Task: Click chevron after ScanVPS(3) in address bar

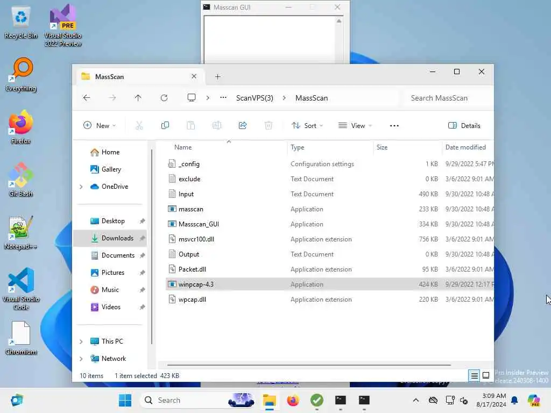Action: (284, 98)
